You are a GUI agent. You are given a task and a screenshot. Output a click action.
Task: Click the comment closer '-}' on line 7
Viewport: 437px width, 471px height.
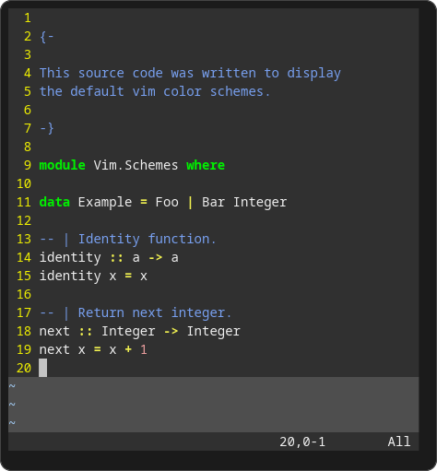47,128
